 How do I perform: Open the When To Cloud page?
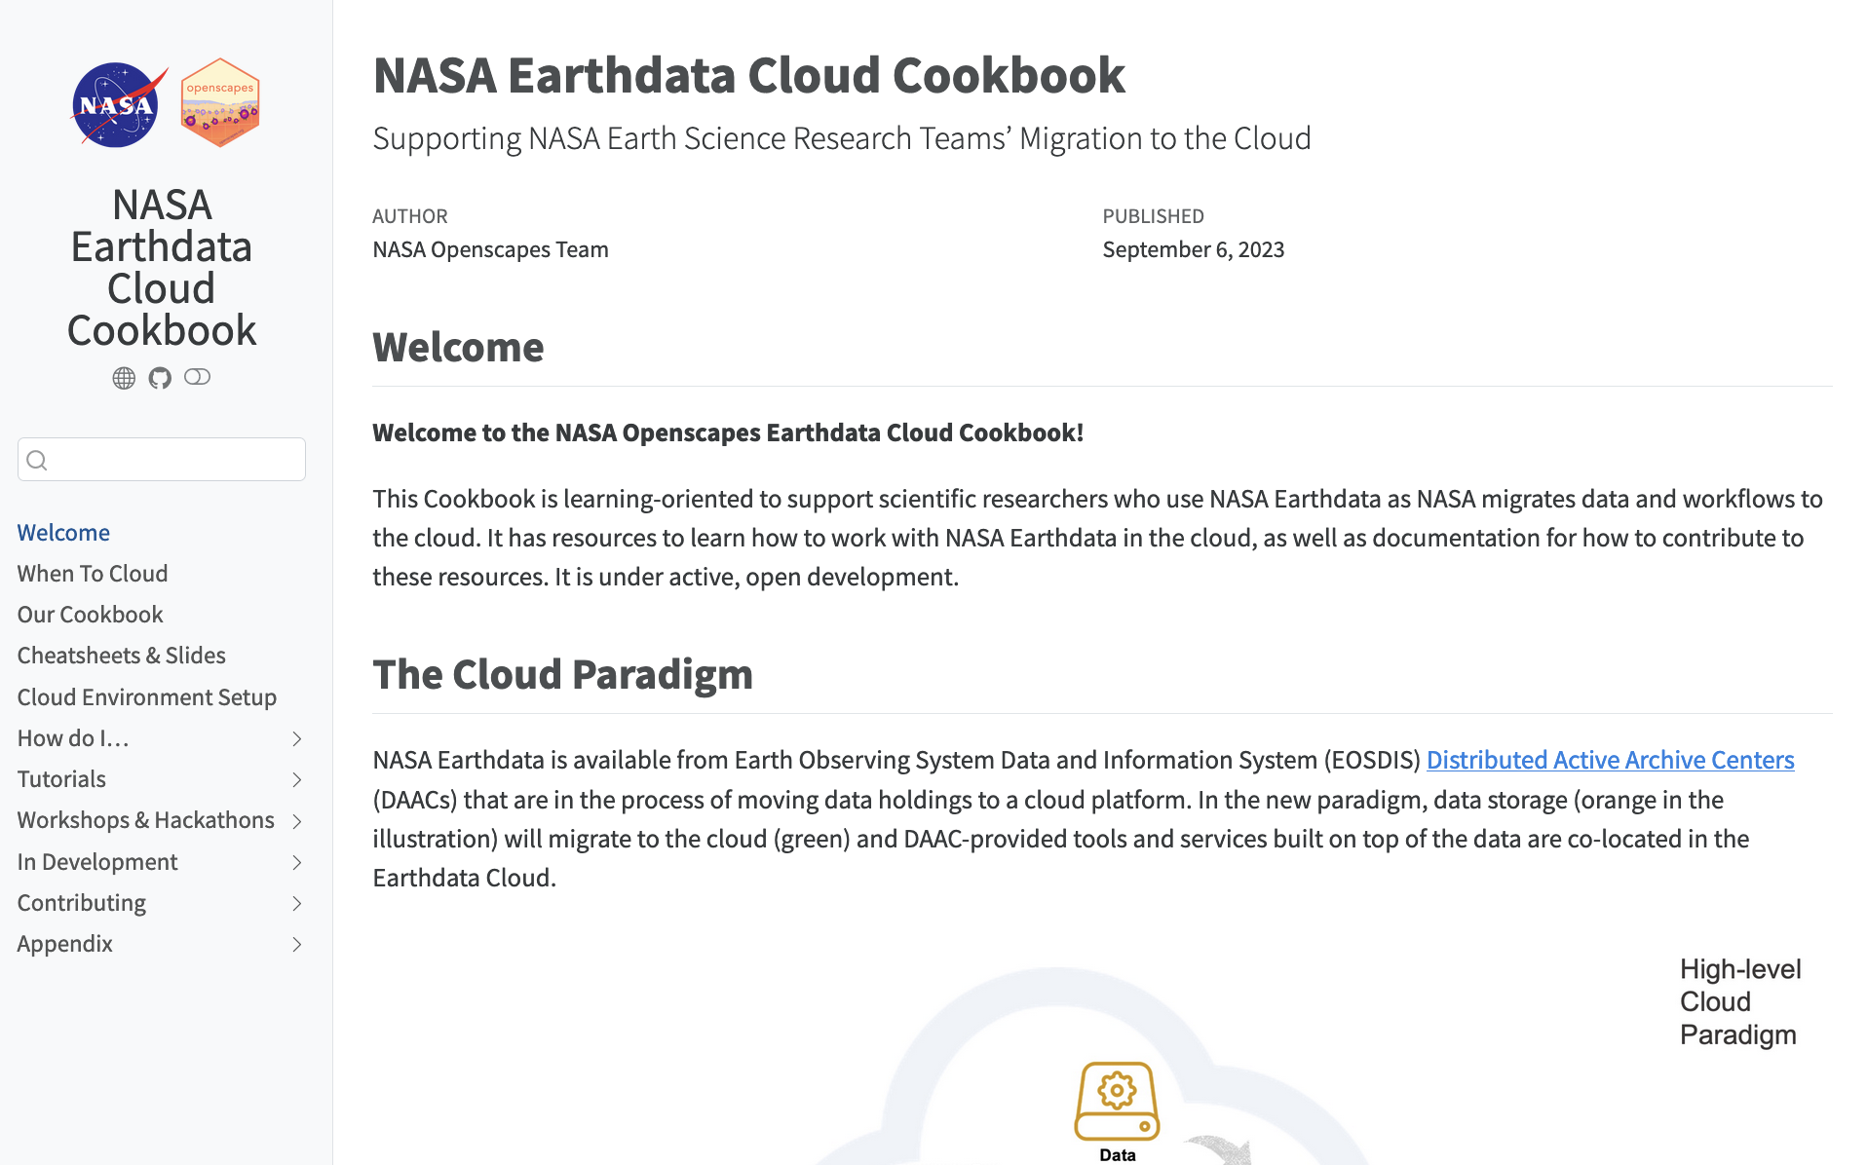point(92,573)
